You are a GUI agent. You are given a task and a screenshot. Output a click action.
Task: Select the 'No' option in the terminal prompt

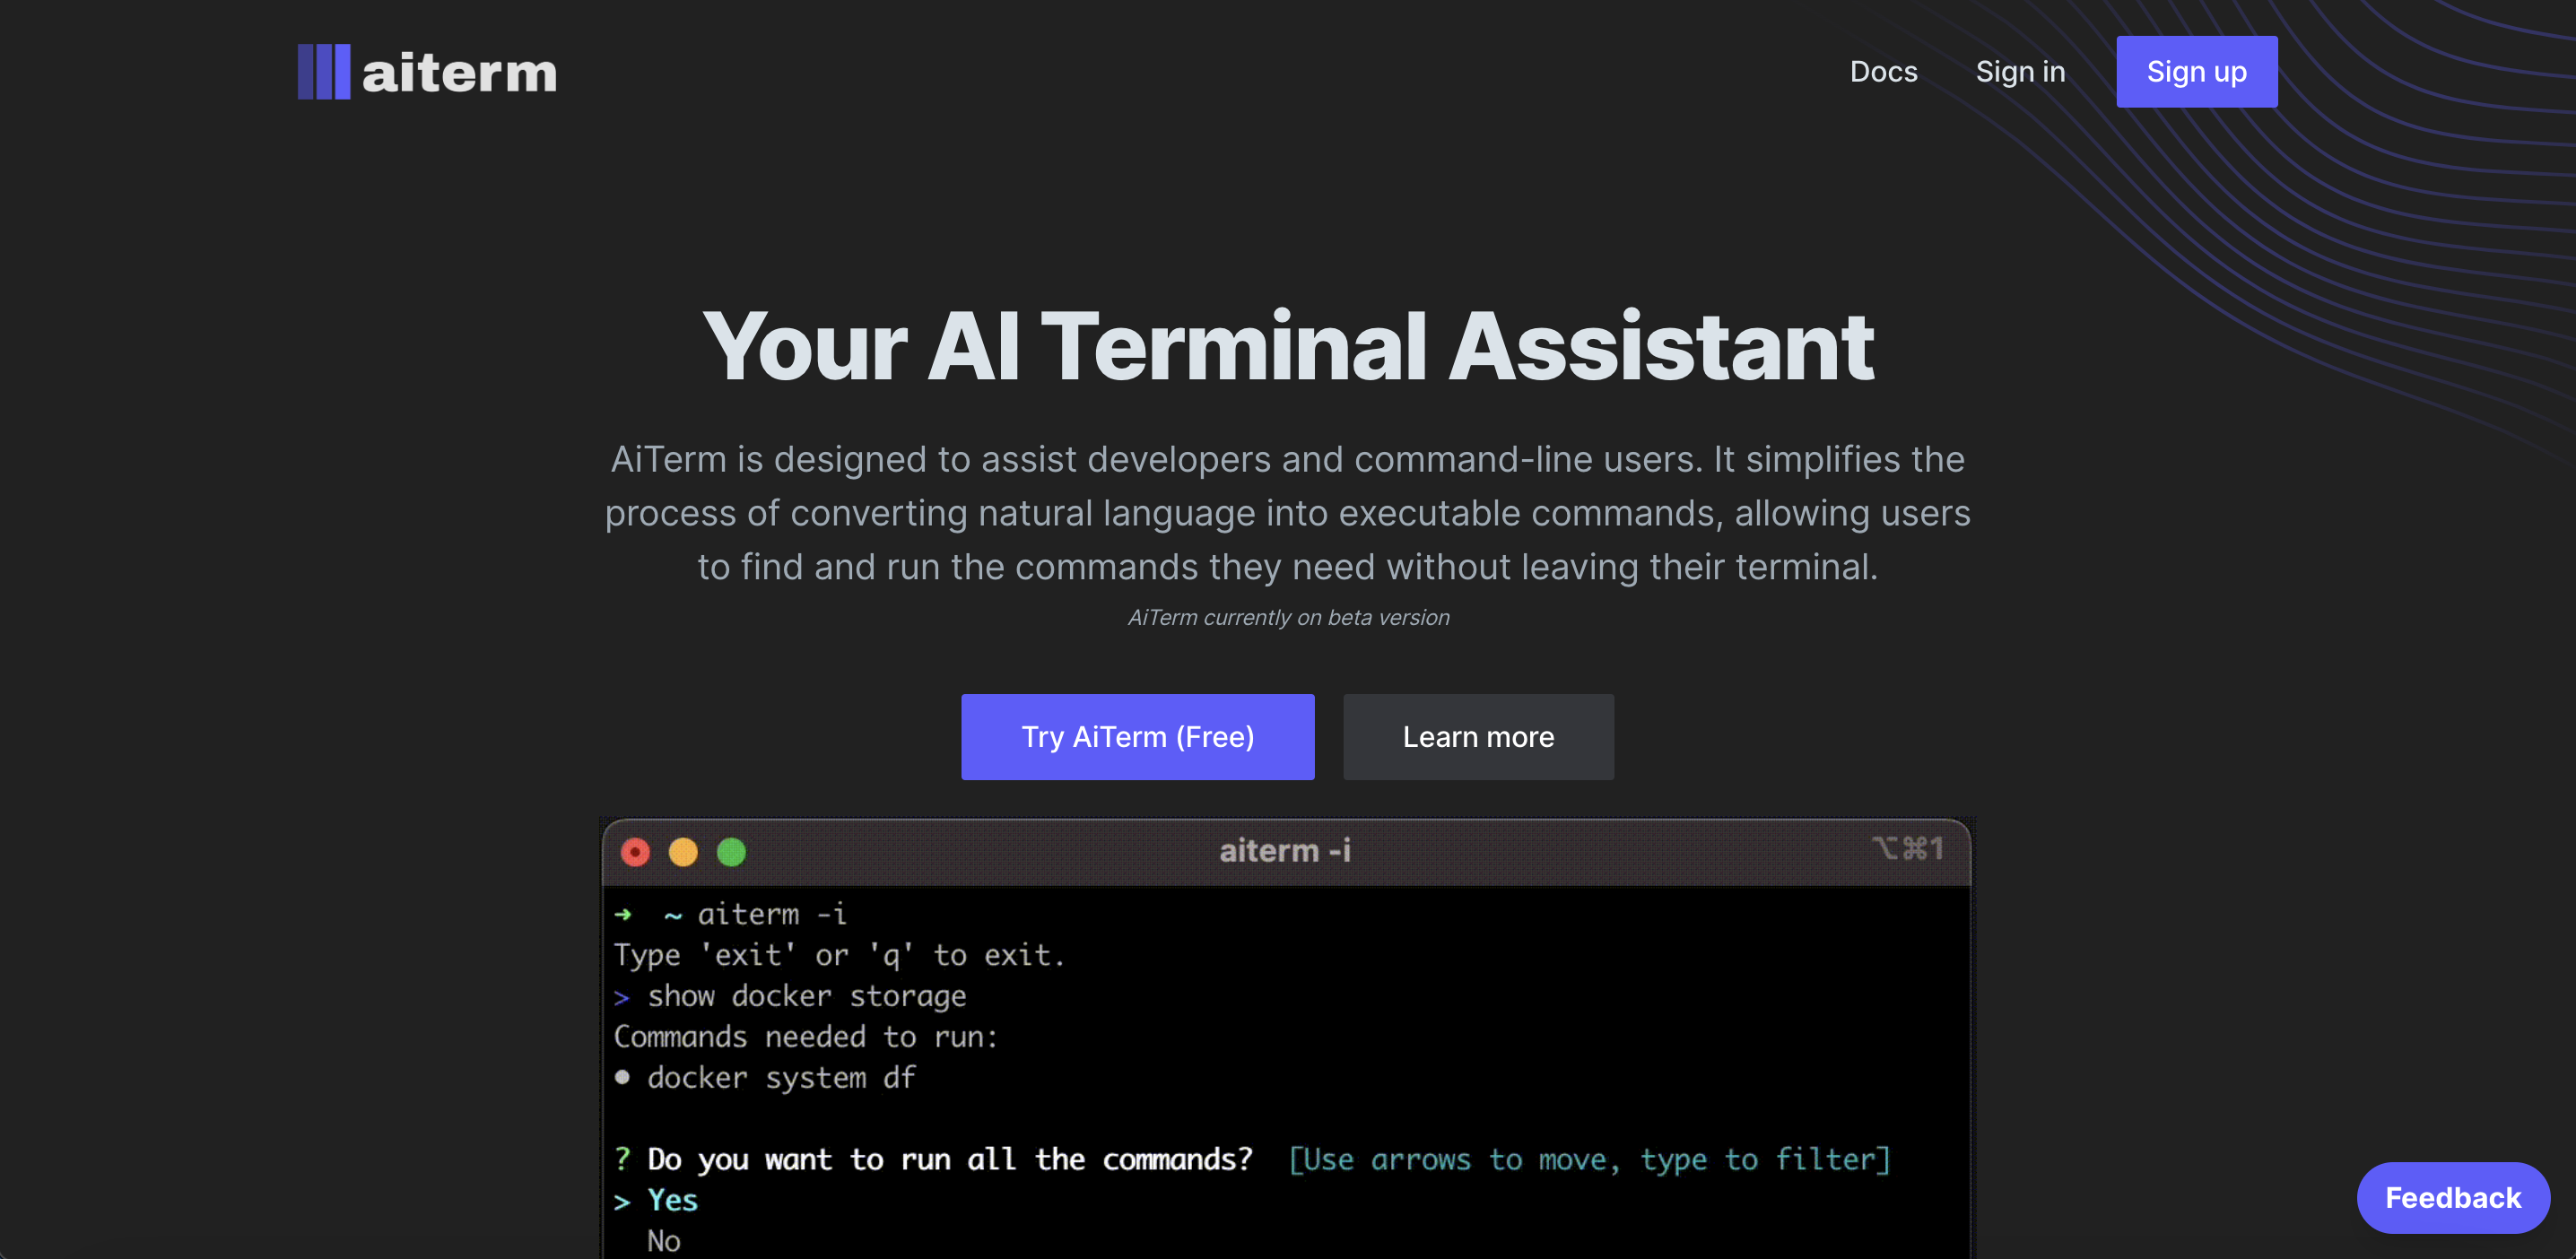coord(663,1240)
